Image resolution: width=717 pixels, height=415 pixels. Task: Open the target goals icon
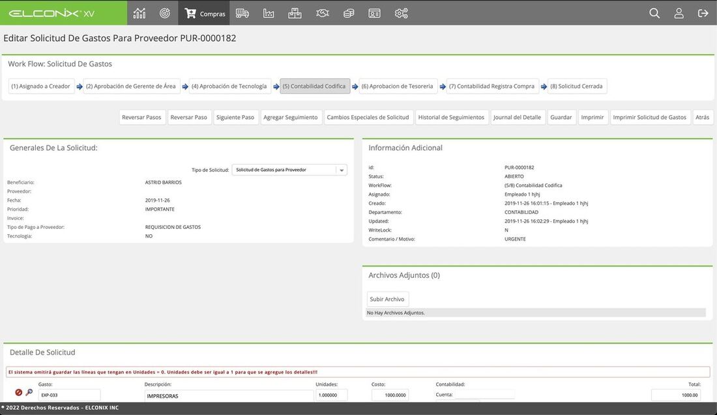[x=165, y=13]
